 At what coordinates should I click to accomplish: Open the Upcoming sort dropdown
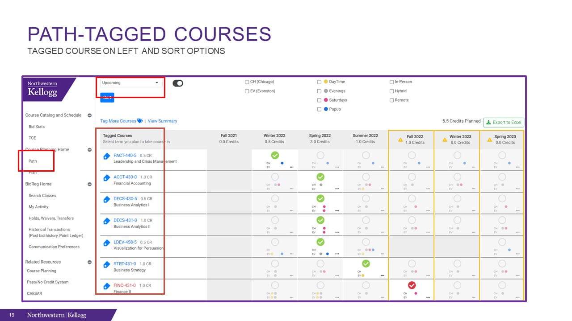coord(130,82)
